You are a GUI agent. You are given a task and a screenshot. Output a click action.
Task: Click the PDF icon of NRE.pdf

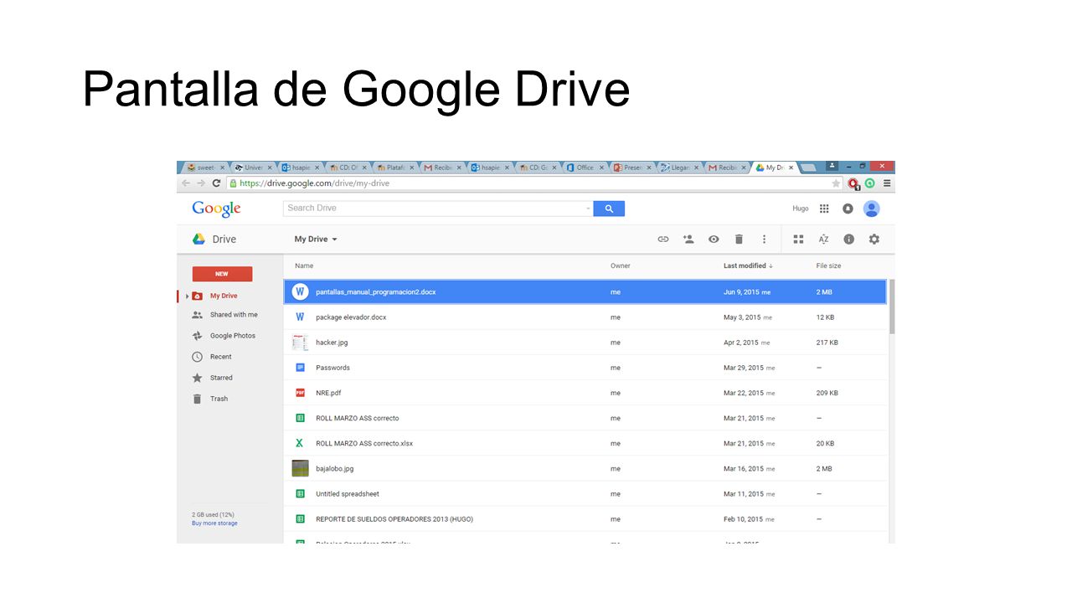point(300,393)
